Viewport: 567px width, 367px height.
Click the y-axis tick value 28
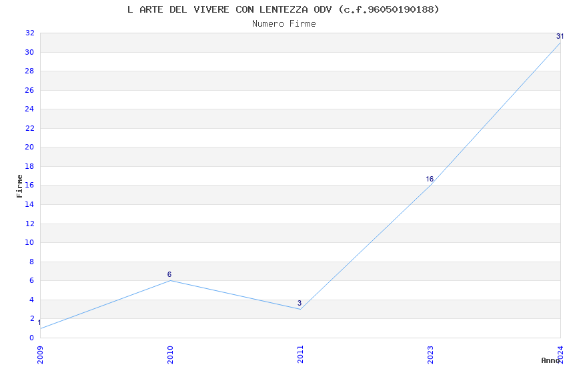coord(29,71)
